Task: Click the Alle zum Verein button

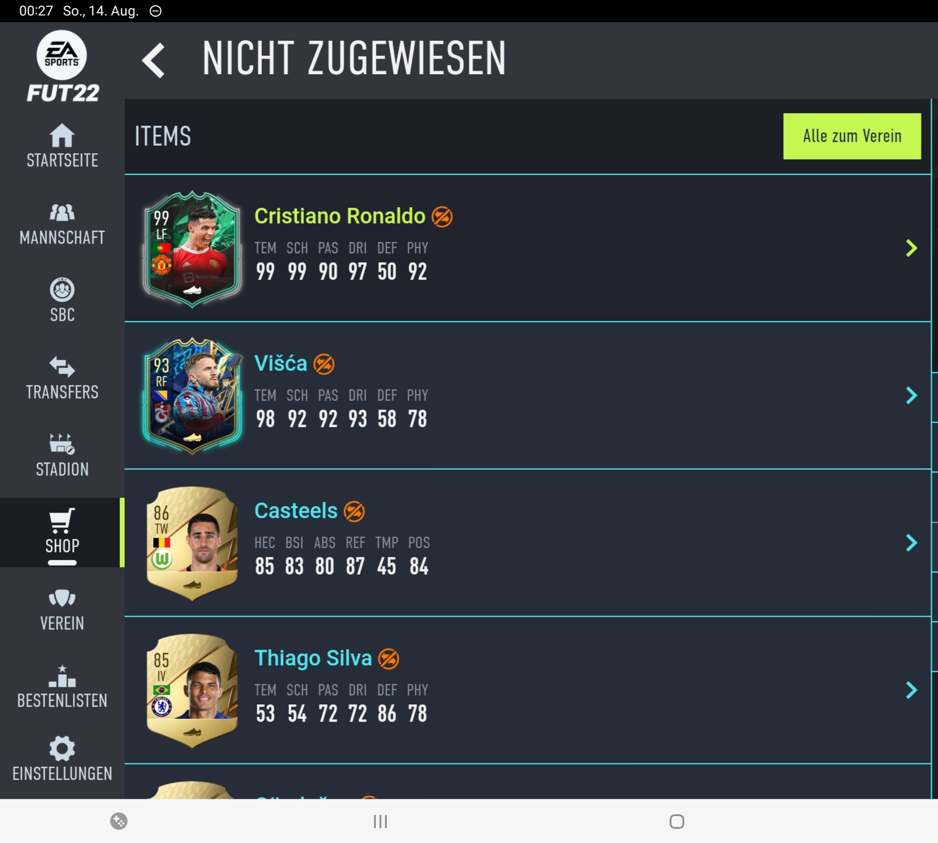Action: [x=852, y=136]
